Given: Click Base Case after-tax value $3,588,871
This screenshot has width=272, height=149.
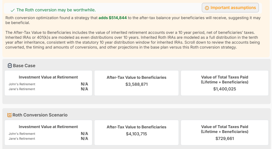Looking at the screenshot, I should click(x=137, y=84).
